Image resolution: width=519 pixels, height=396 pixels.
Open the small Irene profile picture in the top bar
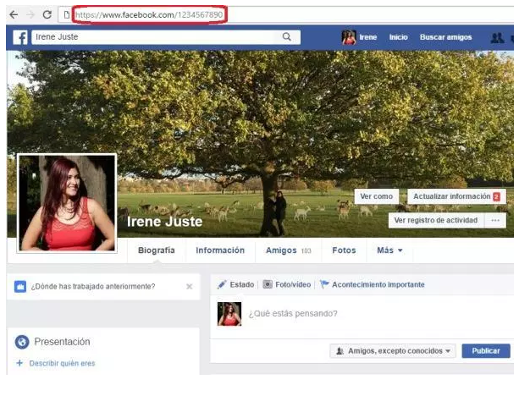coord(349,37)
